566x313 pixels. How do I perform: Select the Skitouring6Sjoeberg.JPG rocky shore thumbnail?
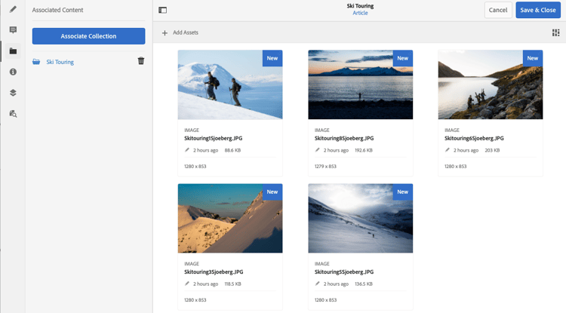click(491, 84)
